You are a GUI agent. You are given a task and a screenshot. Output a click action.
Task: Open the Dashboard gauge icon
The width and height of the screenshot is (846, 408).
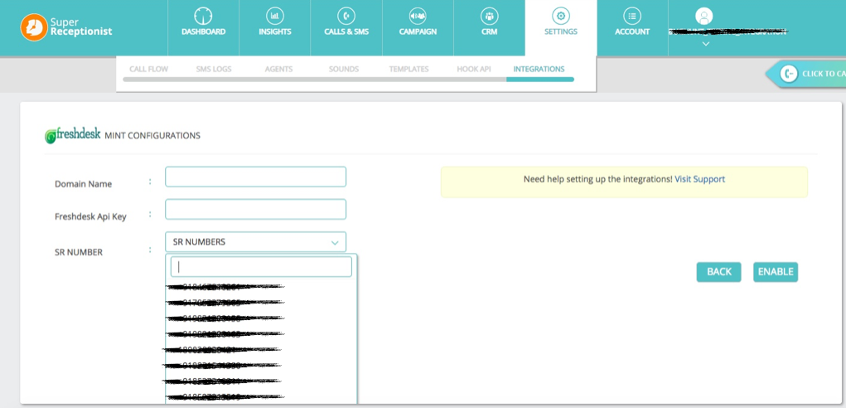click(203, 17)
